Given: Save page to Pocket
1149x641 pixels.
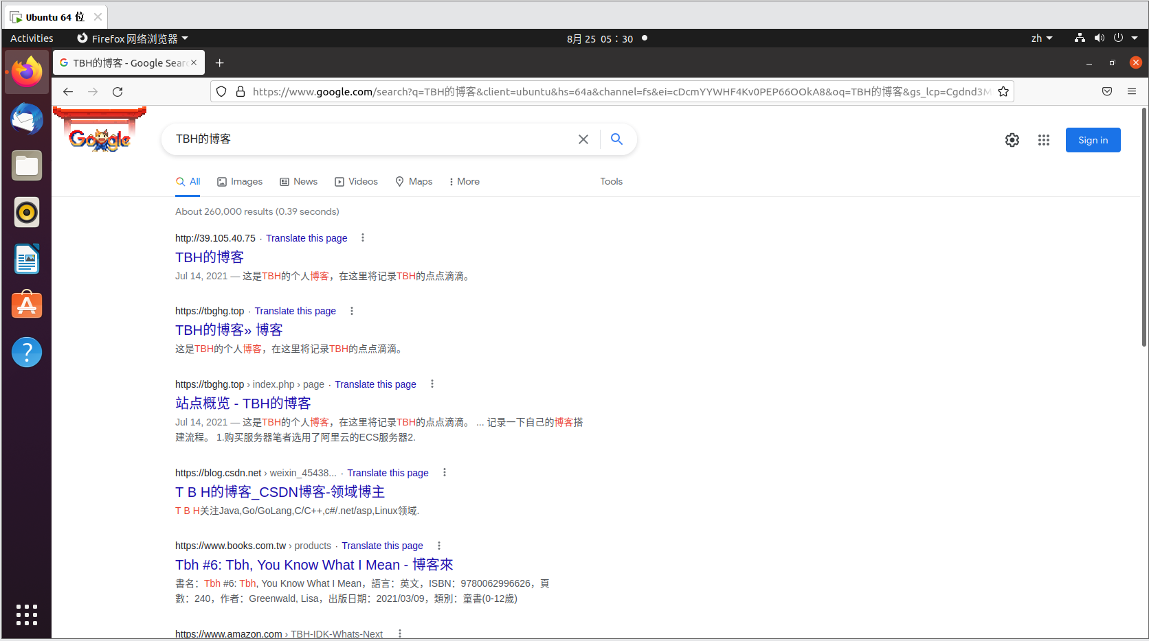Looking at the screenshot, I should point(1106,92).
